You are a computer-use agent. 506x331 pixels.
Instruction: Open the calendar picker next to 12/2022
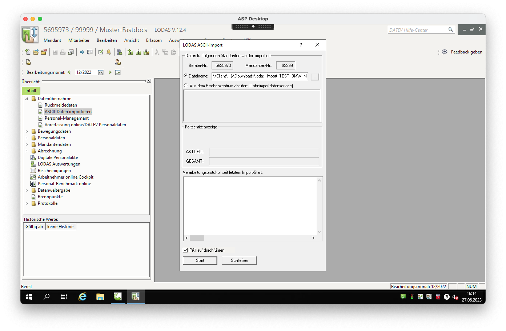[101, 72]
